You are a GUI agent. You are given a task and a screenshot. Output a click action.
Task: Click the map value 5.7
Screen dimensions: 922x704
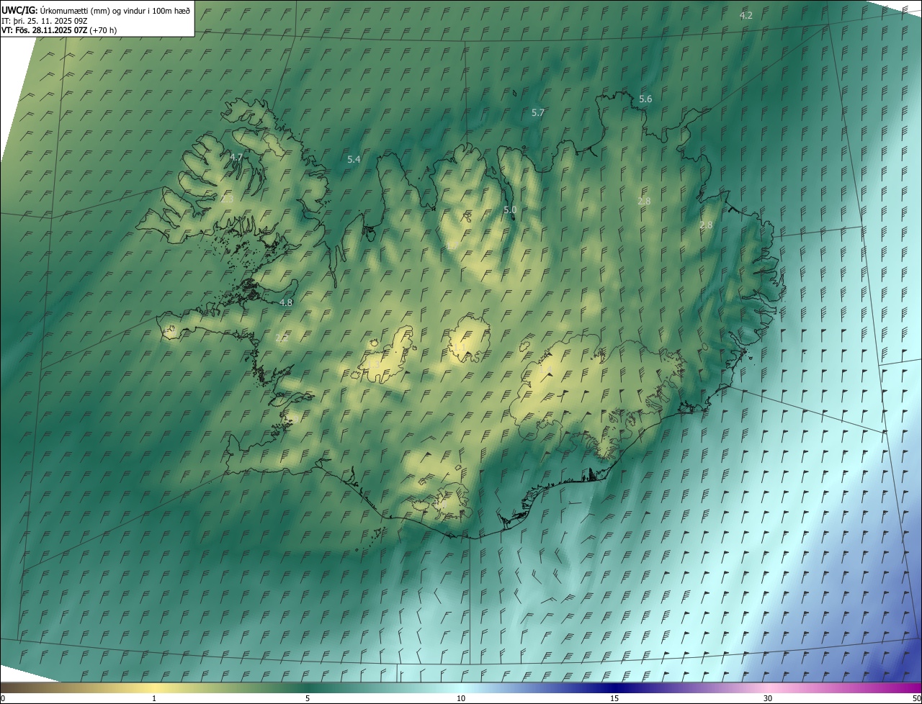coord(538,112)
